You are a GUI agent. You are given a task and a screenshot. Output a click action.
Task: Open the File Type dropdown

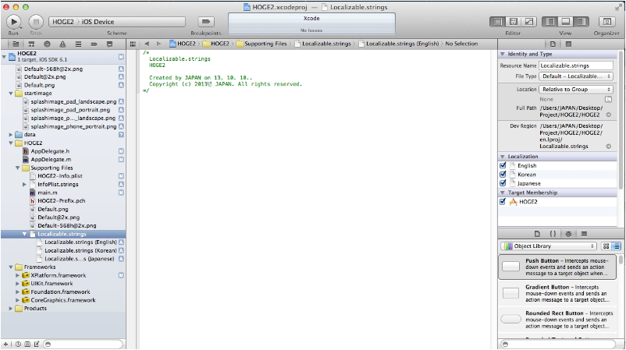(576, 76)
